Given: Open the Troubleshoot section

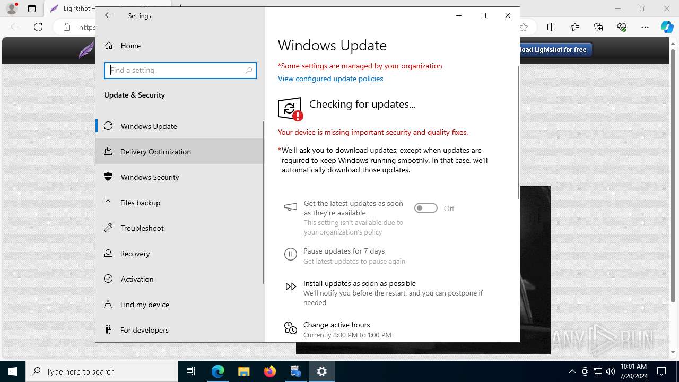Looking at the screenshot, I should click(x=180, y=228).
